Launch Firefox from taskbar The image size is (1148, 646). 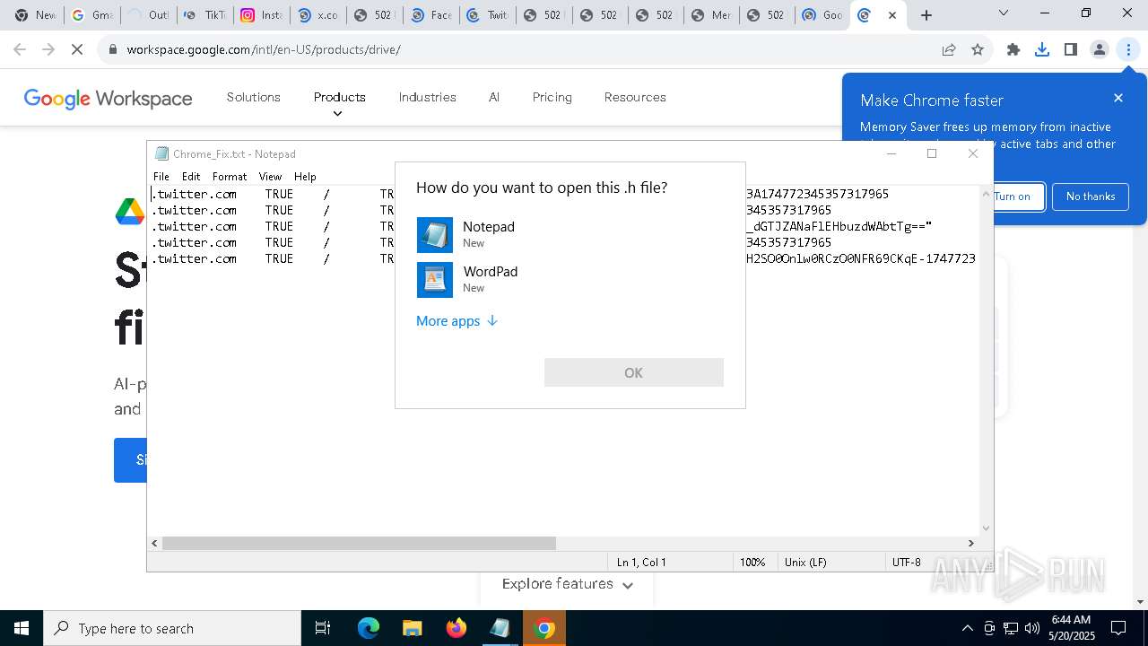pos(456,628)
